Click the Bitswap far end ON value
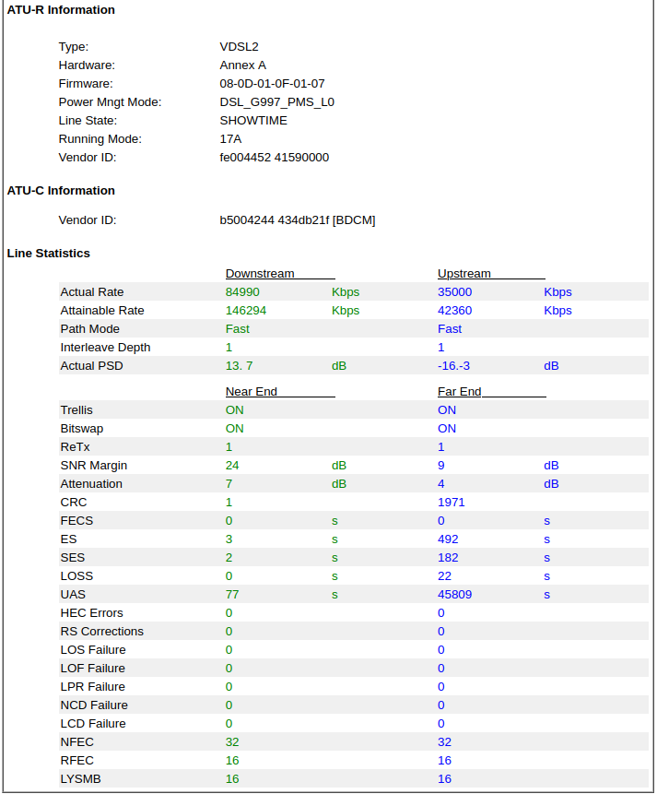This screenshot has height=794, width=657. pos(446,429)
